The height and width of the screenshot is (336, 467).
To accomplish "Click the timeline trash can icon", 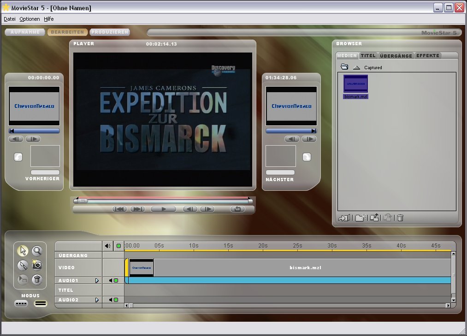I will tap(37, 279).
